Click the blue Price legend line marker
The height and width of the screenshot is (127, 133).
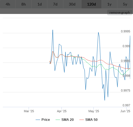pyautogui.click(x=38, y=120)
